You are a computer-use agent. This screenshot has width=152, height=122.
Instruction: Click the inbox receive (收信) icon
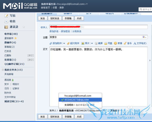[x=6, y=21]
